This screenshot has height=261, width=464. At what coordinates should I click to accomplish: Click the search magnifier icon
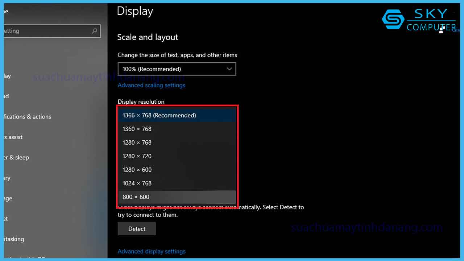coord(94,31)
